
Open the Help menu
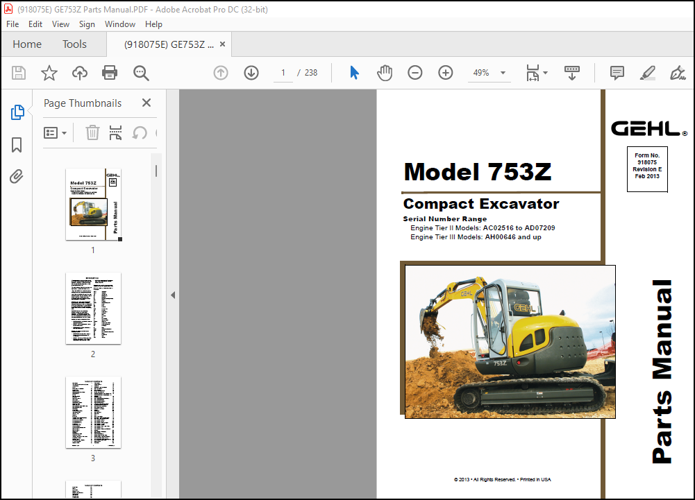(x=154, y=24)
